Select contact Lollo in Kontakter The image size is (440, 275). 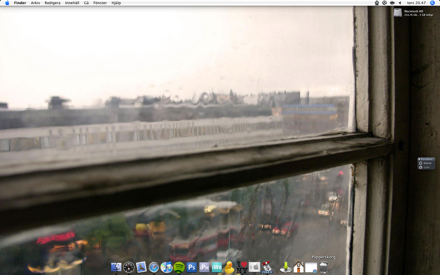pos(426,167)
